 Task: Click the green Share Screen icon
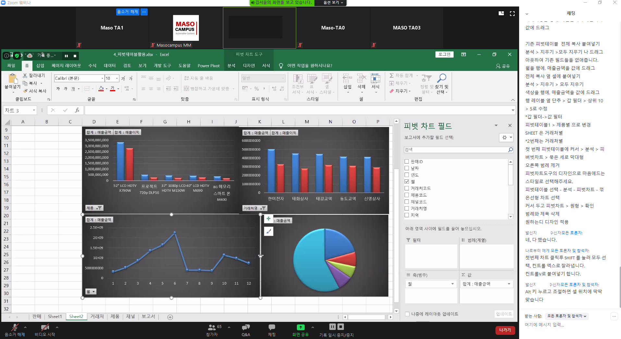pos(300,327)
